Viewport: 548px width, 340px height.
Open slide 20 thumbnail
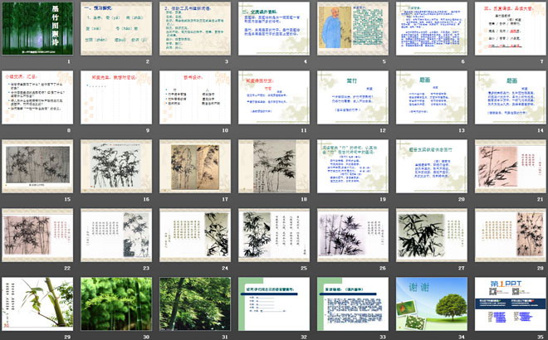432,166
